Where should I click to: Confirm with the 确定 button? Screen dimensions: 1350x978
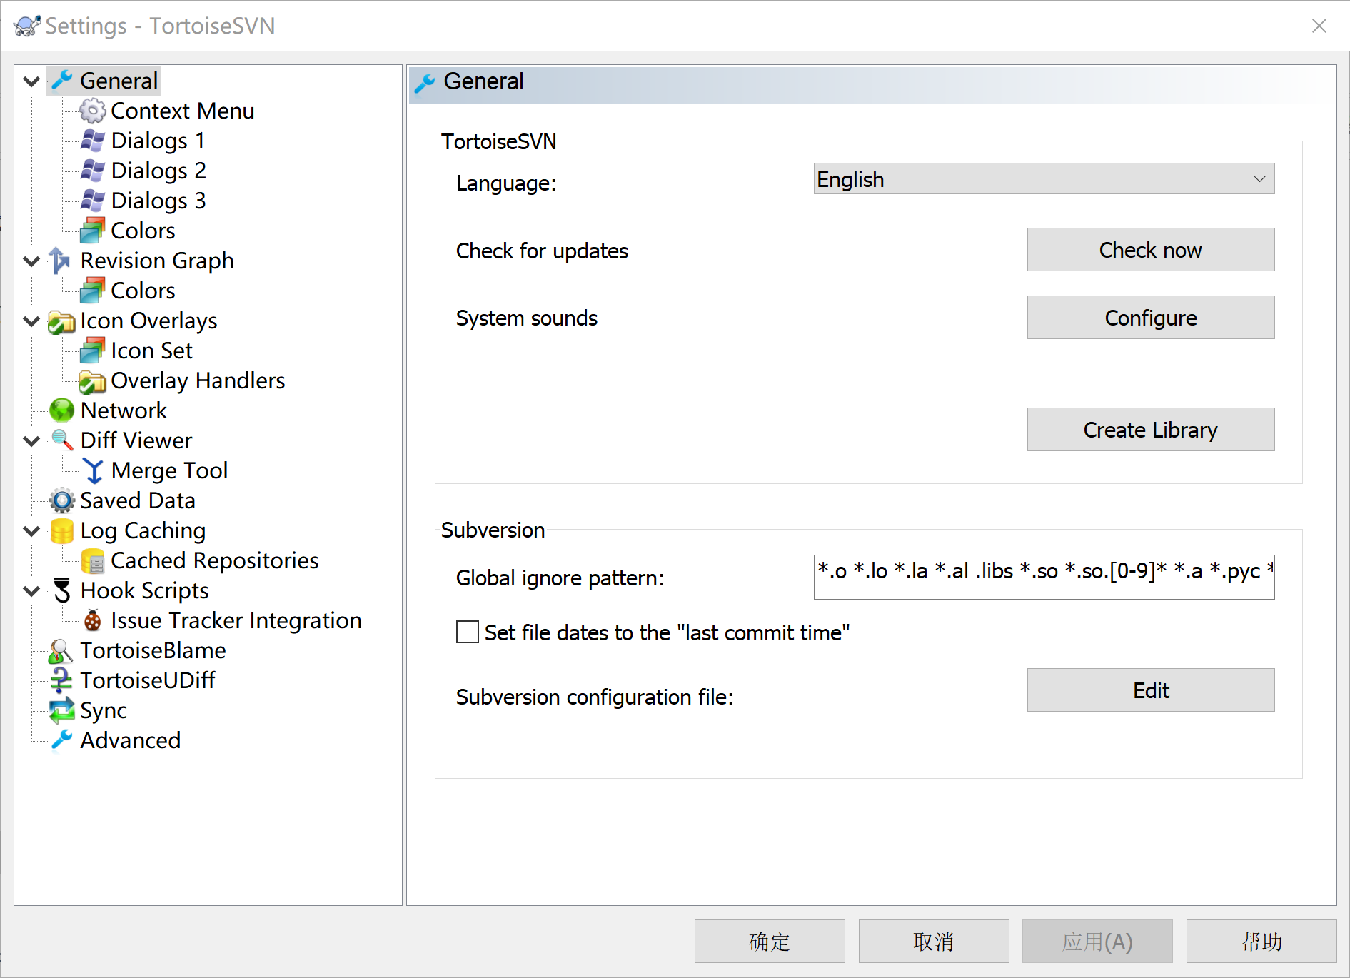pos(770,942)
